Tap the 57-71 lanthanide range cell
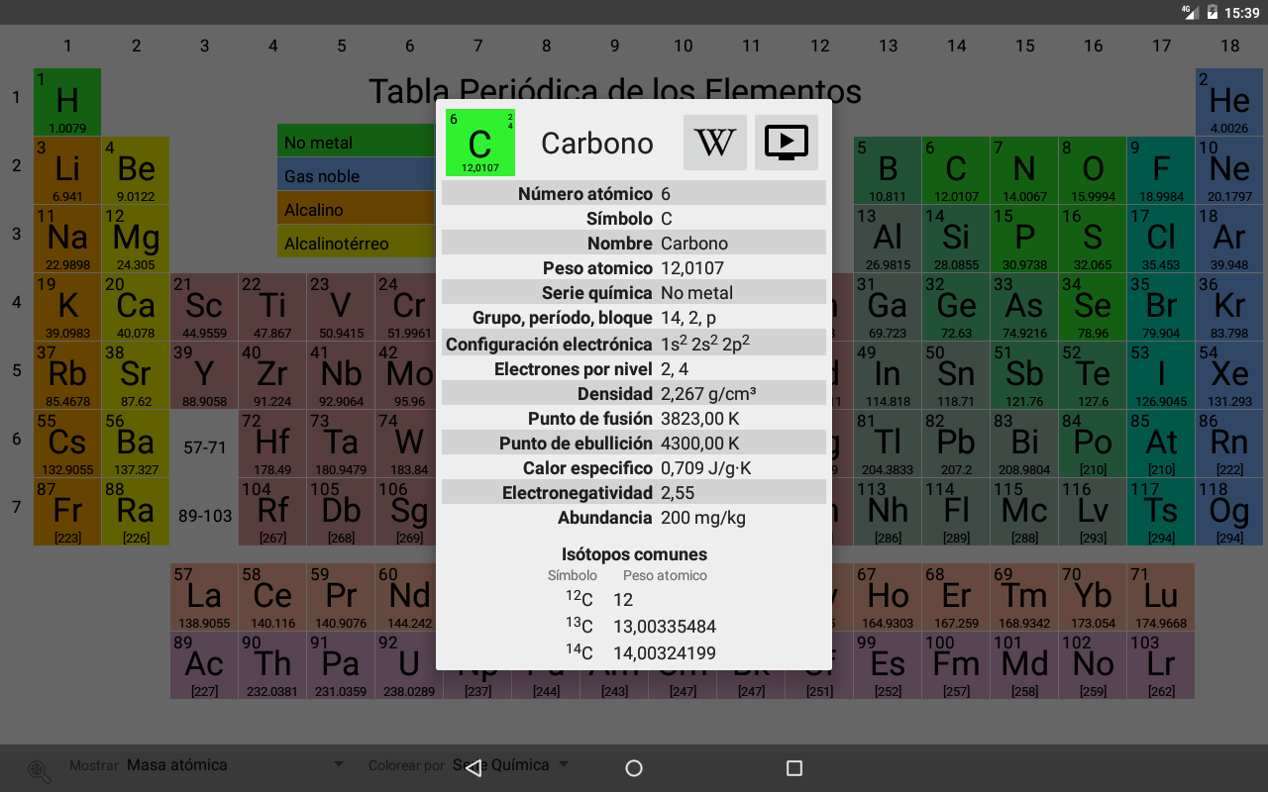The height and width of the screenshot is (792, 1268). click(204, 447)
